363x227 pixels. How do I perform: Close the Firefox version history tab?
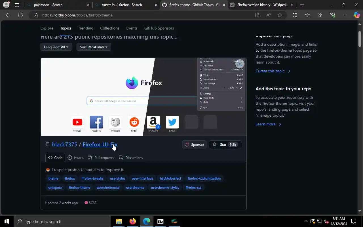coord(292,5)
